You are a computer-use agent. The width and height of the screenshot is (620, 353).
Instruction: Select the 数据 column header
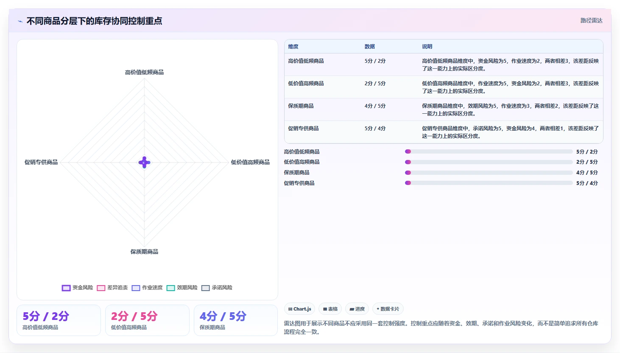point(370,47)
